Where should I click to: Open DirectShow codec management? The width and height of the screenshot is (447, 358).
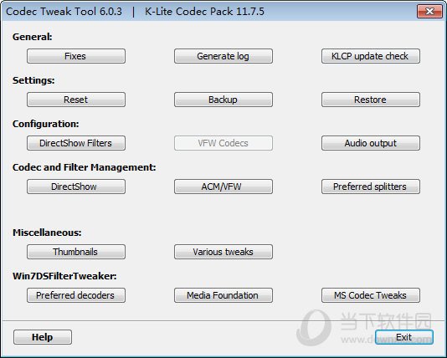76,187
